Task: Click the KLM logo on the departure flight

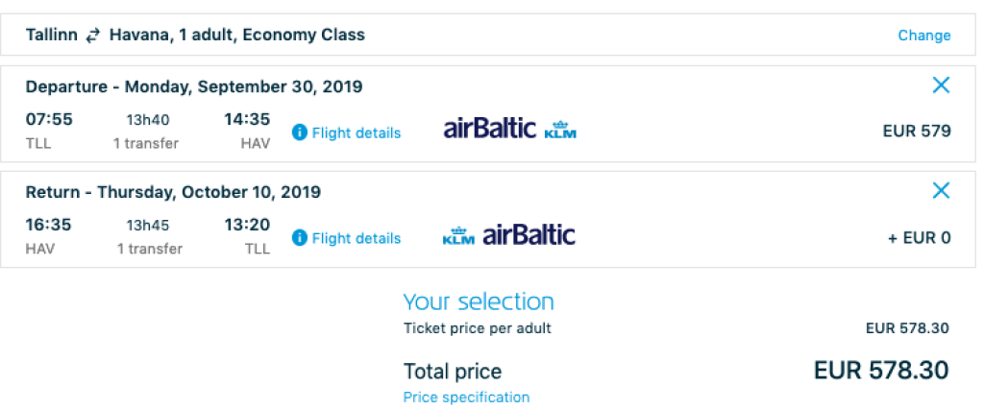Action: [560, 130]
